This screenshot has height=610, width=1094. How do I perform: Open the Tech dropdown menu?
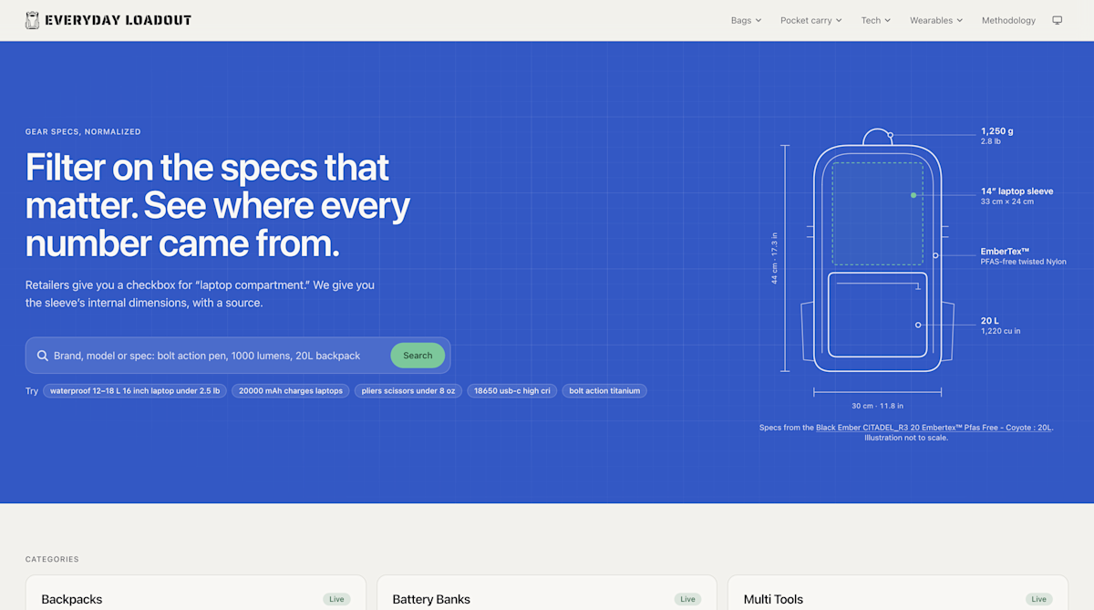[876, 20]
